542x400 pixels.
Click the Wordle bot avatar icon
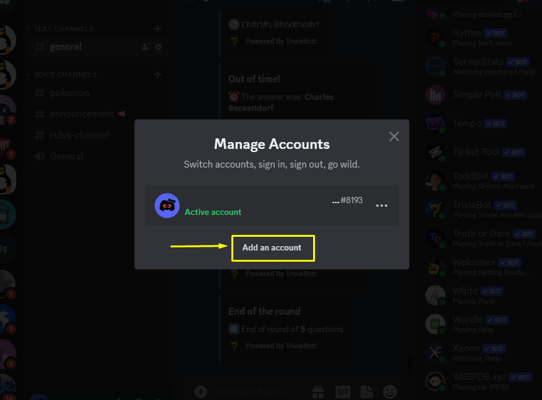(435, 324)
